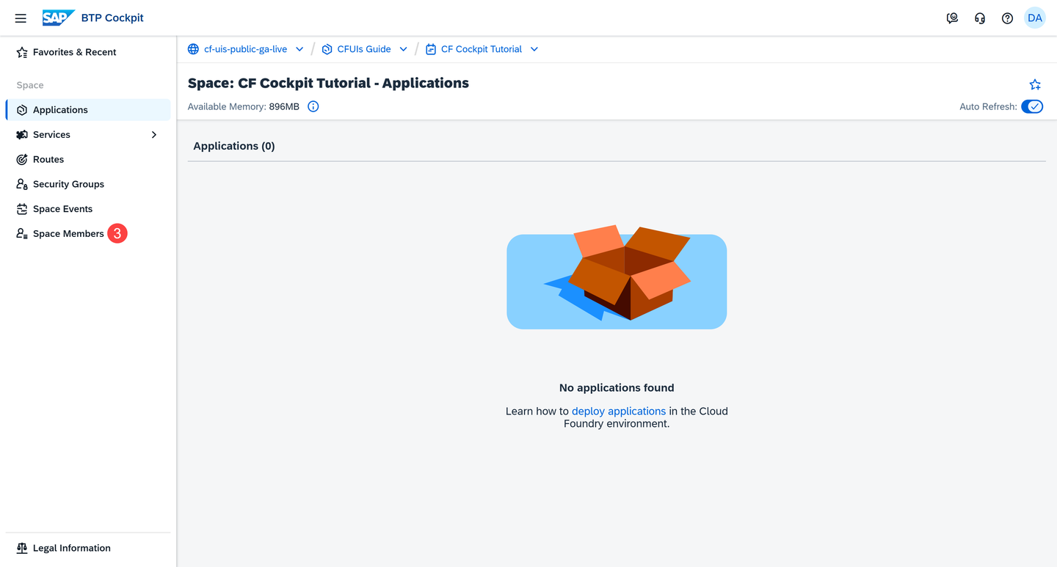Click the Legal Information scales icon
The image size is (1057, 567).
click(x=22, y=548)
